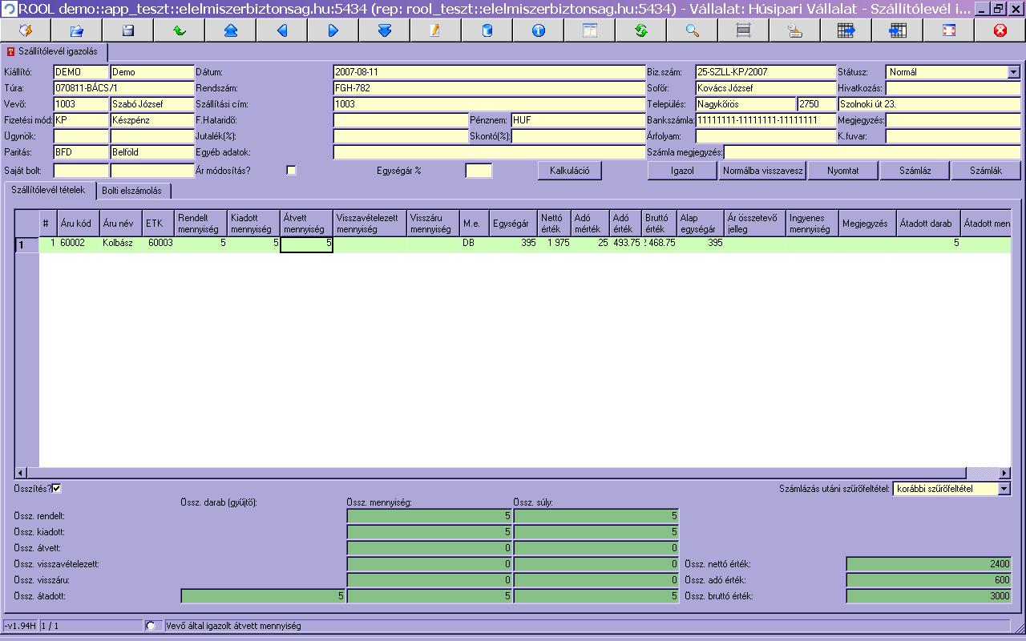Image resolution: width=1026 pixels, height=641 pixels.
Task: Switch to Bolti elszámolás tab
Action: point(131,191)
